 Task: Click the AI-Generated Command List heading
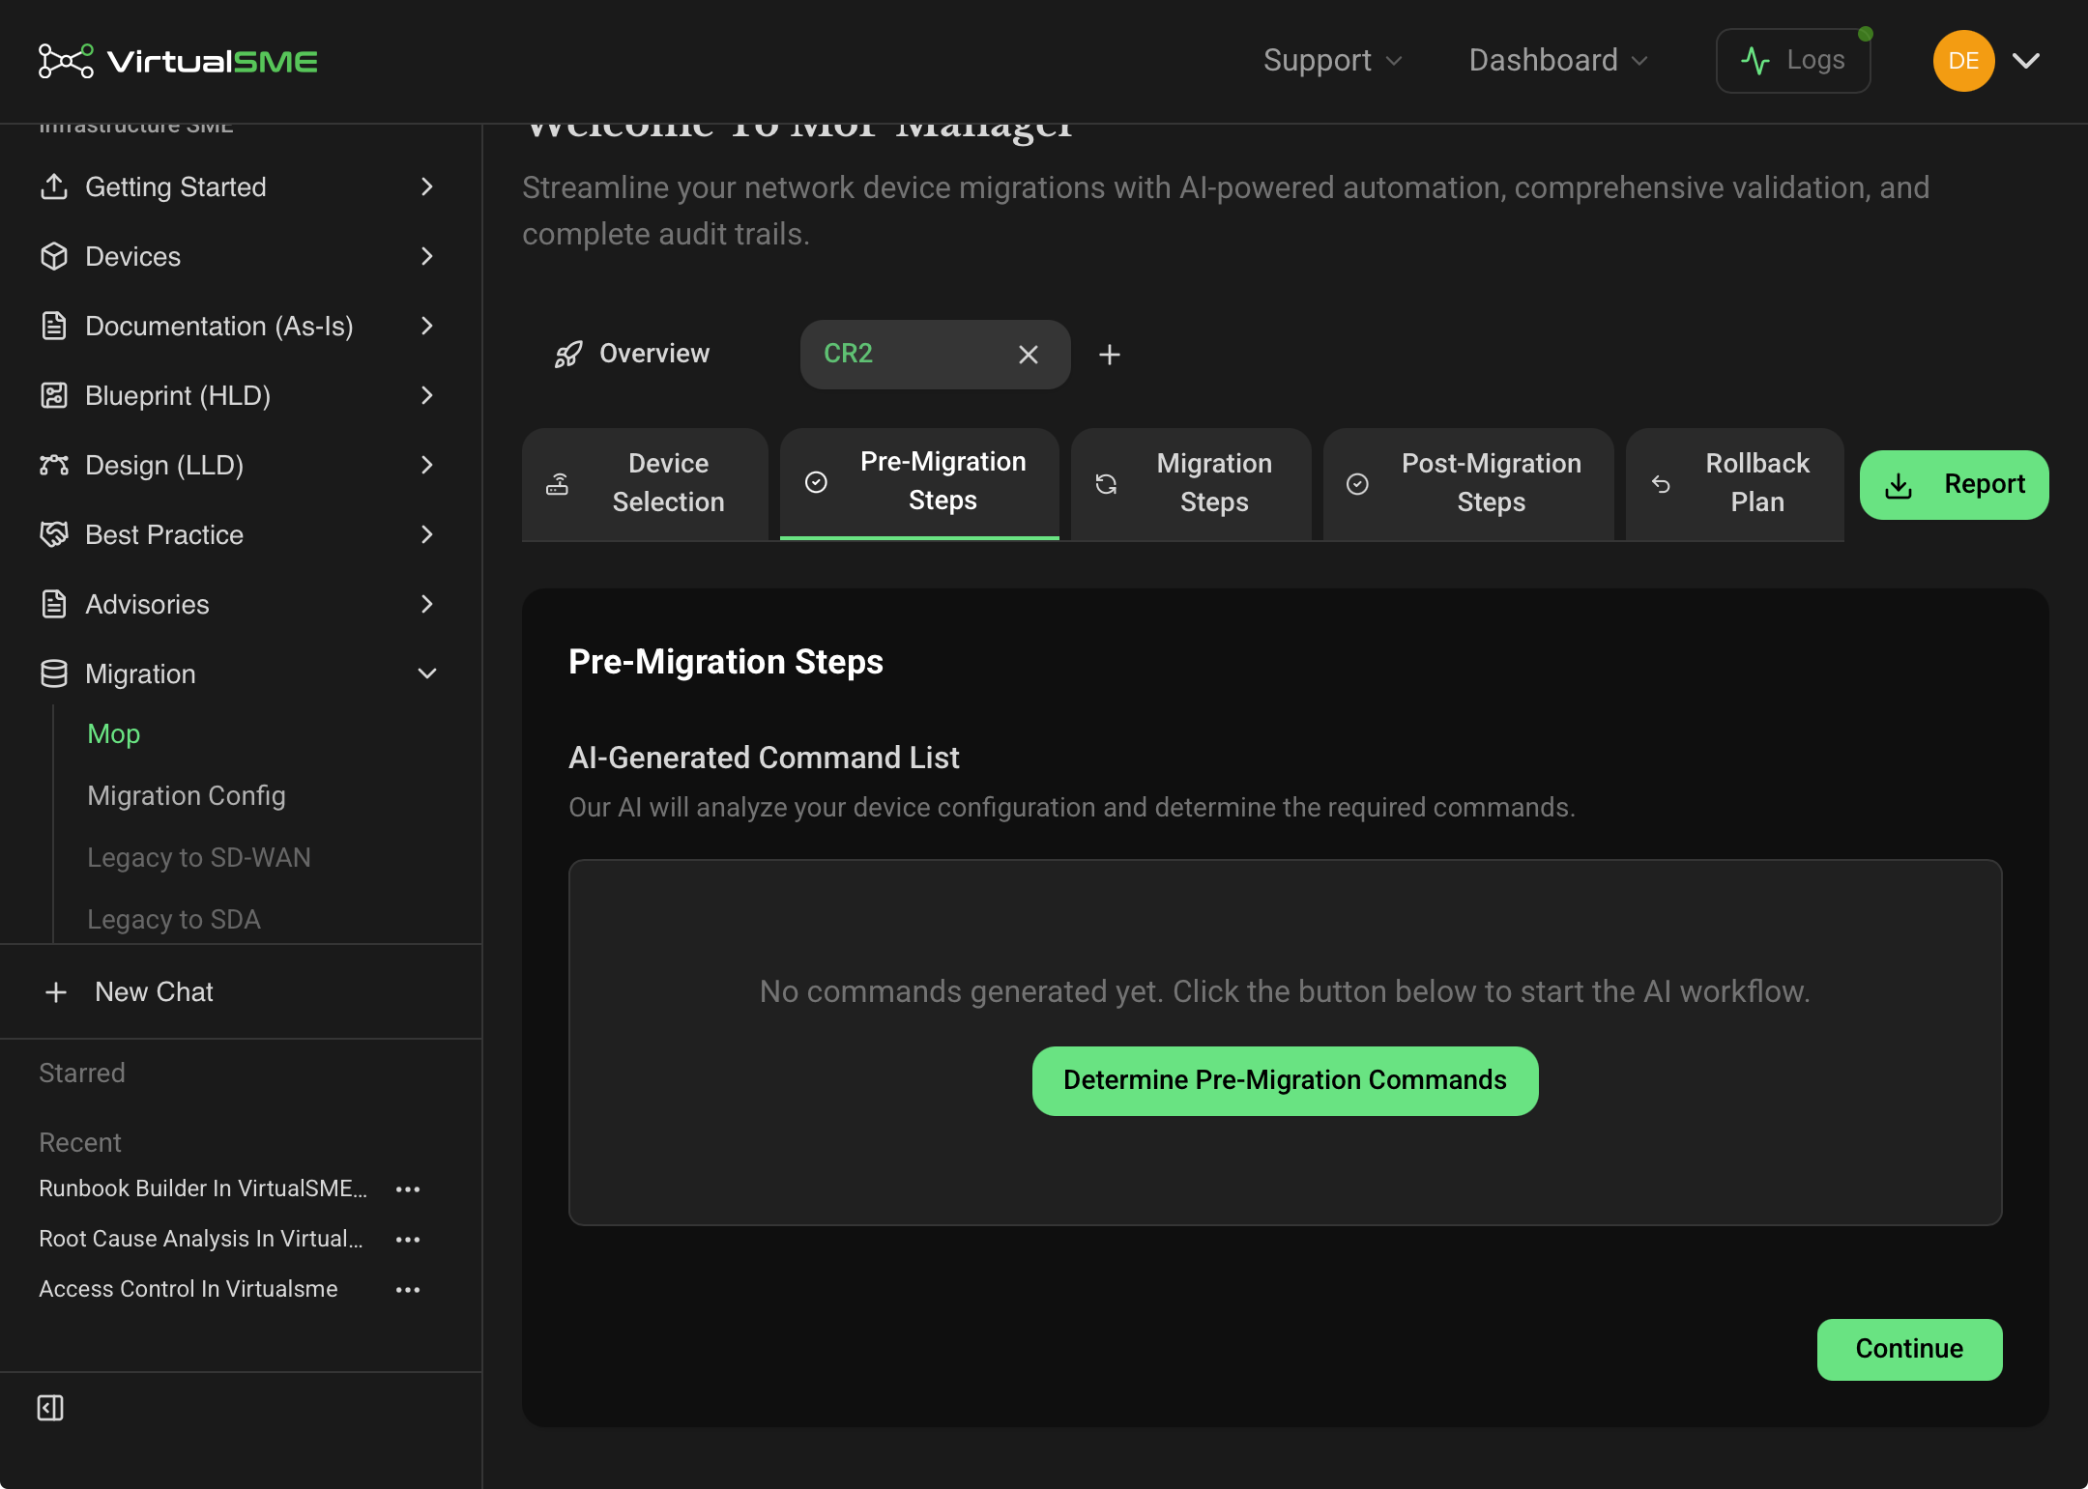pyautogui.click(x=764, y=759)
